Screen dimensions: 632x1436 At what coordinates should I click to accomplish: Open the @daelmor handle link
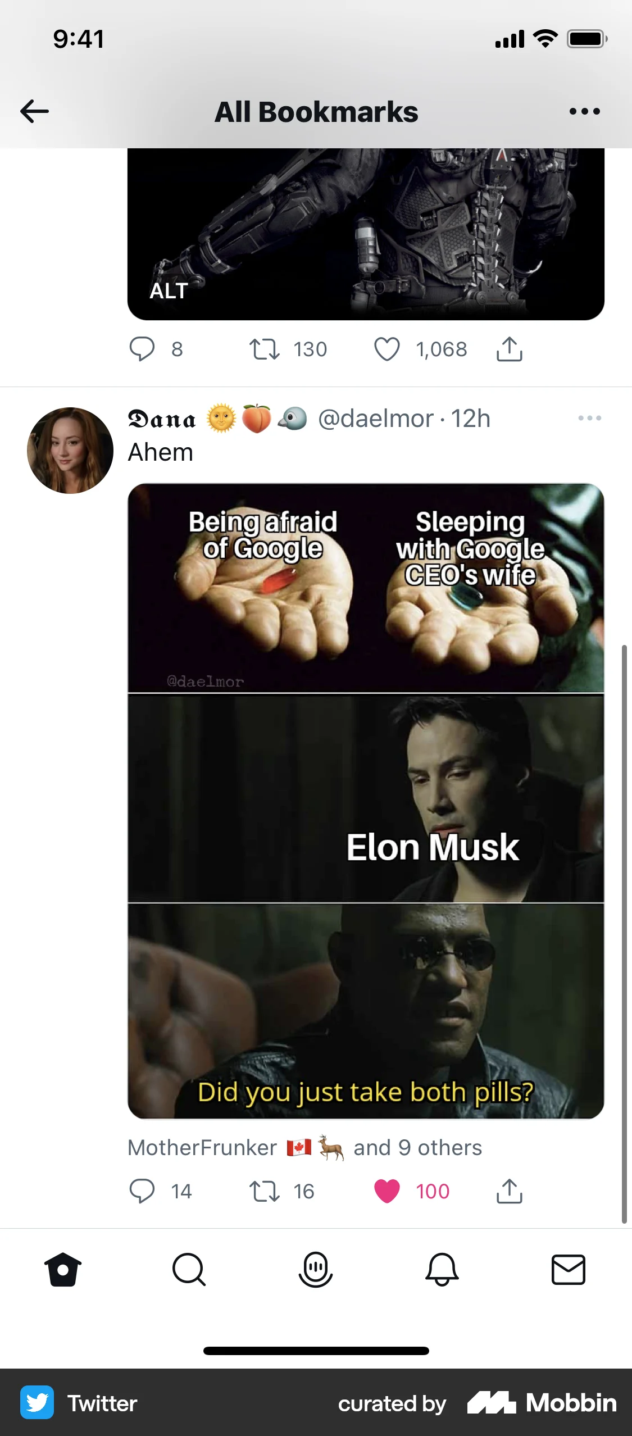(x=376, y=419)
